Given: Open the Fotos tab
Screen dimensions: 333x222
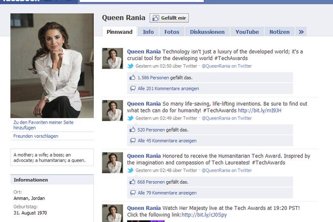Looking at the screenshot, I should click(x=172, y=32).
